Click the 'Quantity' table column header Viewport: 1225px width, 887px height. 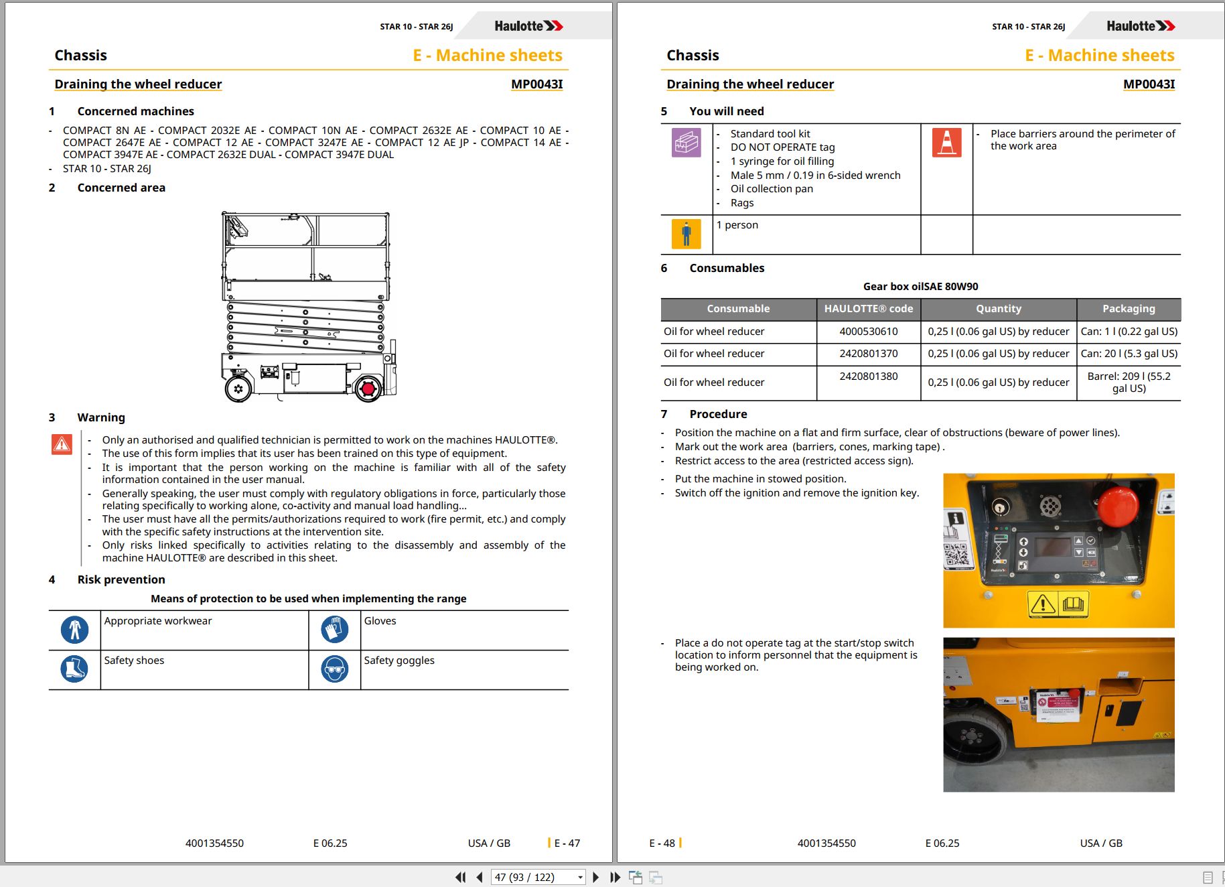[999, 309]
